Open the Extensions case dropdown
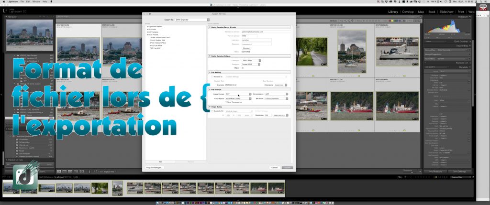The width and height of the screenshot is (490, 205). [280, 85]
